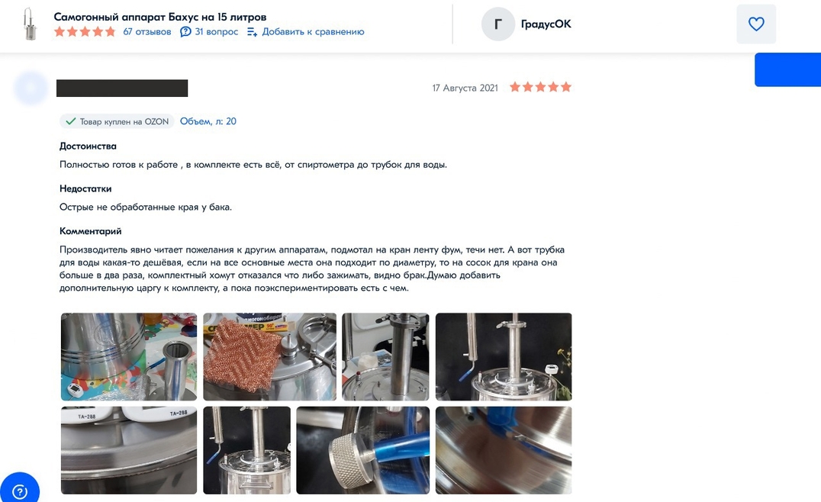Open the 67 отзывов reviews link
This screenshot has width=821, height=502.
point(146,32)
